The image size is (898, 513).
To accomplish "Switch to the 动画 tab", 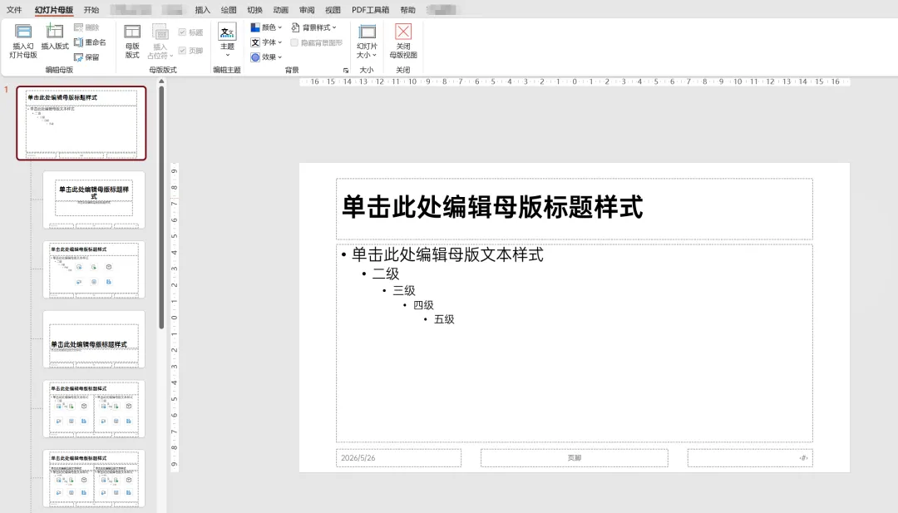I will tap(281, 10).
